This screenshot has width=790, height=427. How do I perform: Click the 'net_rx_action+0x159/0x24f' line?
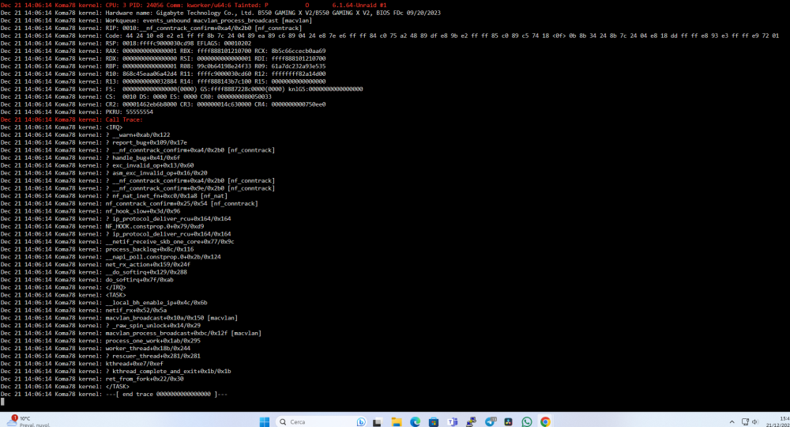(96, 264)
